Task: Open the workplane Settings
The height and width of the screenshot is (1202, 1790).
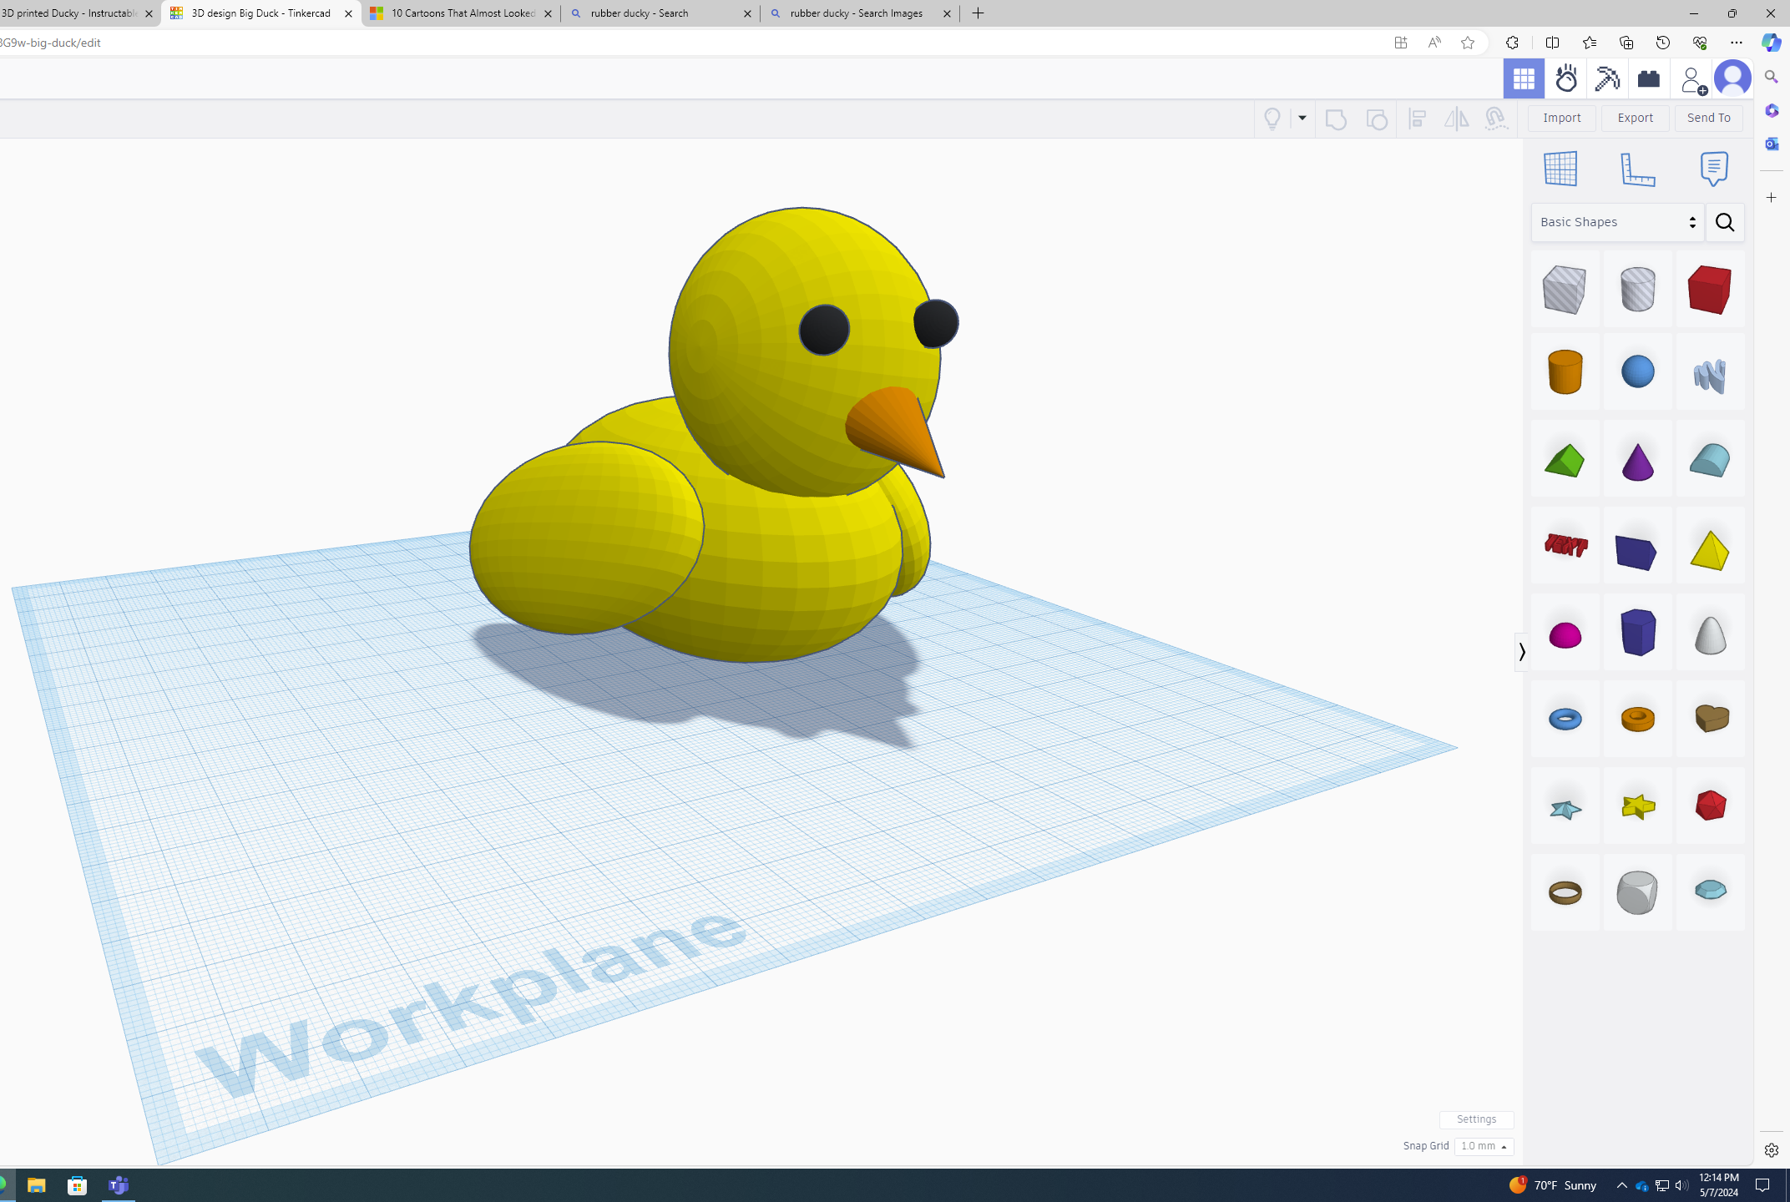Action: tap(1476, 1119)
